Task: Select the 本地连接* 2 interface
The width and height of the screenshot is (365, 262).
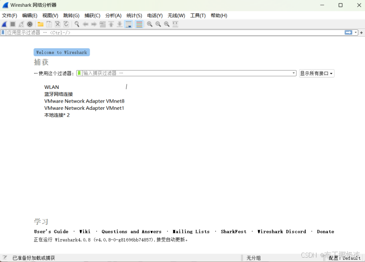Action: 57,115
